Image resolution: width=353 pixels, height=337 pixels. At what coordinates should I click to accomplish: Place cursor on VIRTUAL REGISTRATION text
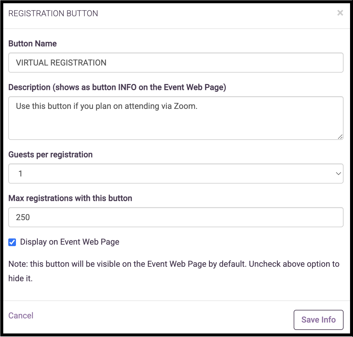pos(61,63)
